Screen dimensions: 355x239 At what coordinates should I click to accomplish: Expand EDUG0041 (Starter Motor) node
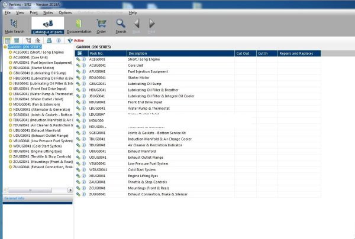(10, 68)
